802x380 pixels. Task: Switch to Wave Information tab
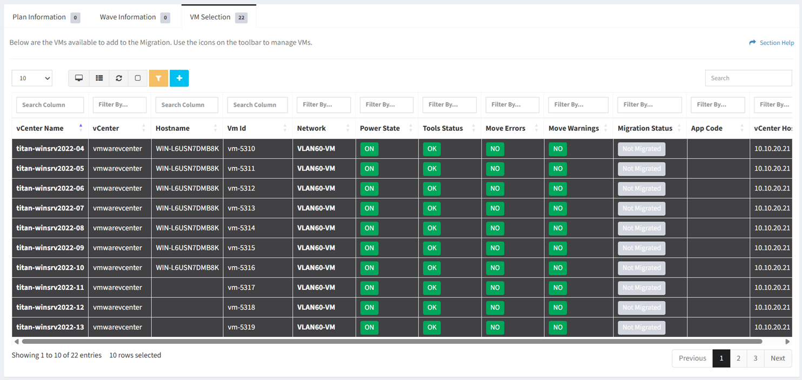coord(135,17)
